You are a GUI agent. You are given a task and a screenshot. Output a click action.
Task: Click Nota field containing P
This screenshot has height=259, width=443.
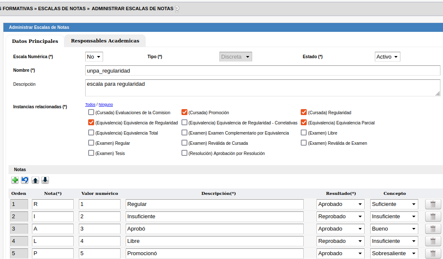tap(53, 253)
